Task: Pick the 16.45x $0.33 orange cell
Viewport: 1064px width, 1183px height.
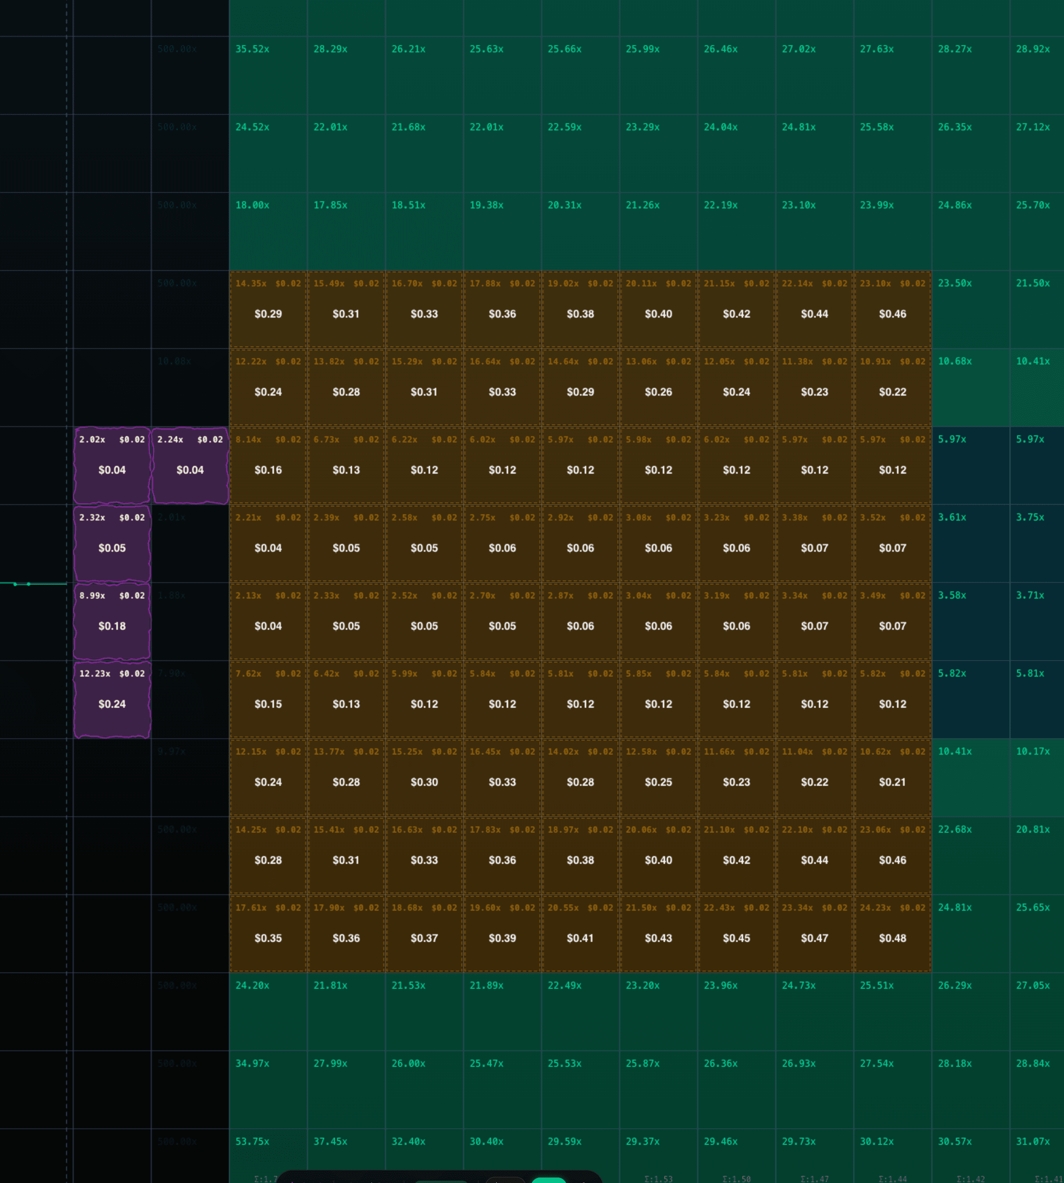Action: (x=502, y=777)
